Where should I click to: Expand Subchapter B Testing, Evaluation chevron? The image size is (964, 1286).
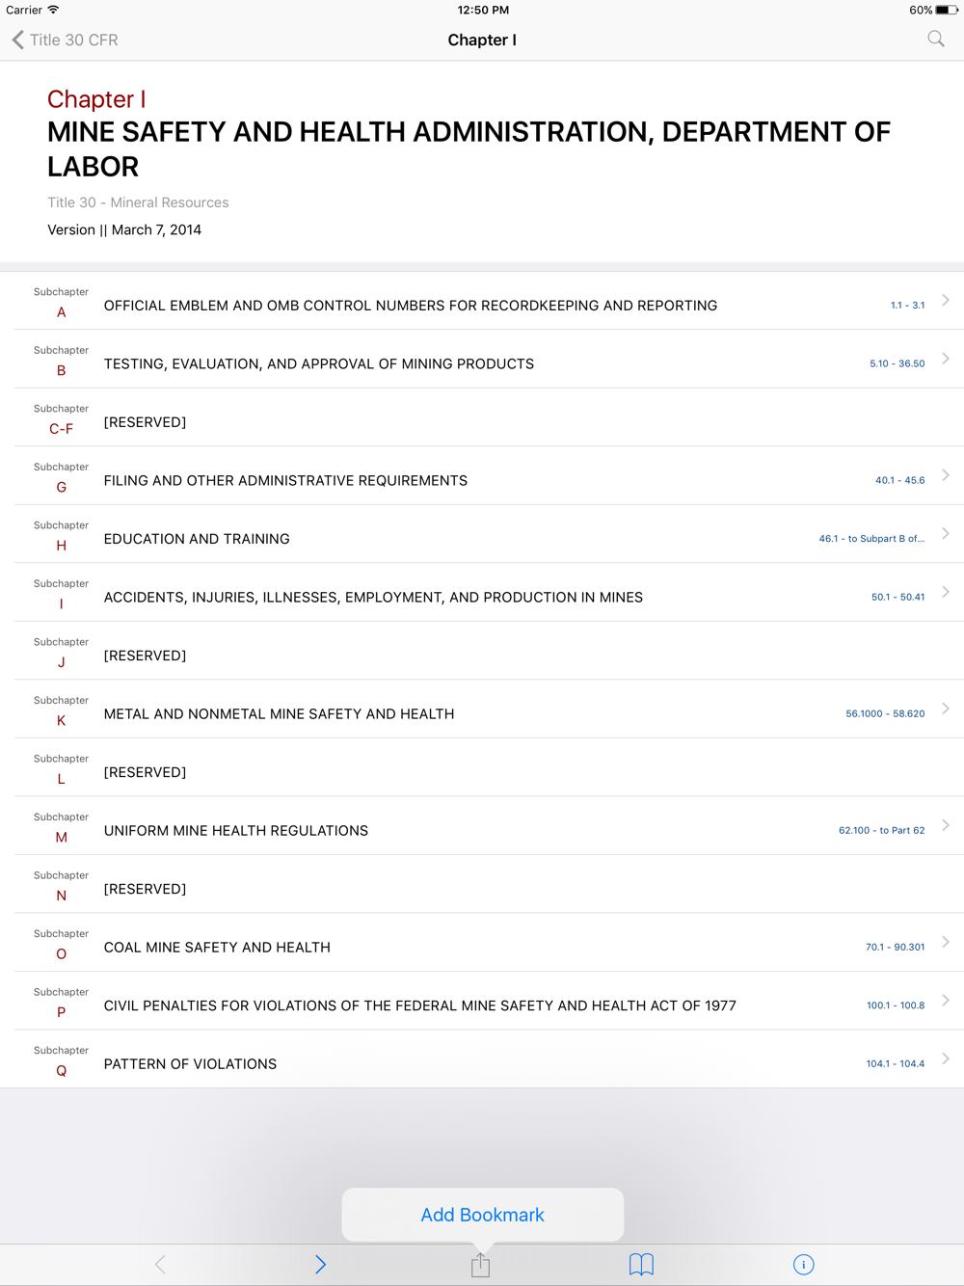pyautogui.click(x=946, y=359)
